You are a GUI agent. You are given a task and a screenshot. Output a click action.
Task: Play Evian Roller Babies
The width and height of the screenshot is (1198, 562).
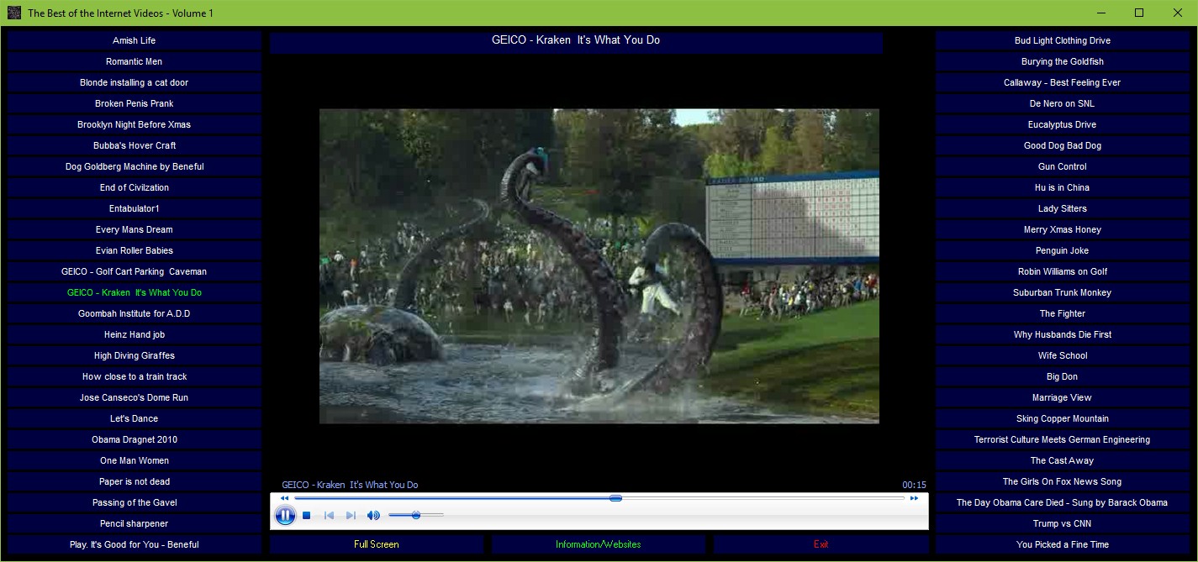[135, 250]
